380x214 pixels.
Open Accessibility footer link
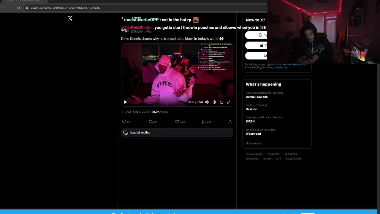click(x=252, y=159)
